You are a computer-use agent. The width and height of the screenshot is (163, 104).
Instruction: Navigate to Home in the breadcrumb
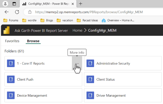(77, 30)
